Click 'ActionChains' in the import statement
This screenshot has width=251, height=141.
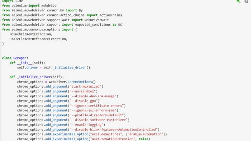tap(110, 15)
